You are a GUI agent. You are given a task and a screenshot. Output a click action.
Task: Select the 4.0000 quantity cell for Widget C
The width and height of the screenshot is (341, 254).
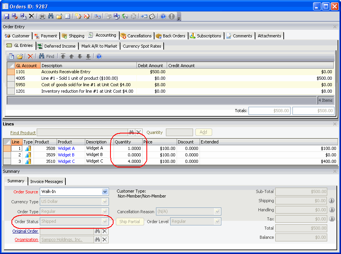(128, 161)
